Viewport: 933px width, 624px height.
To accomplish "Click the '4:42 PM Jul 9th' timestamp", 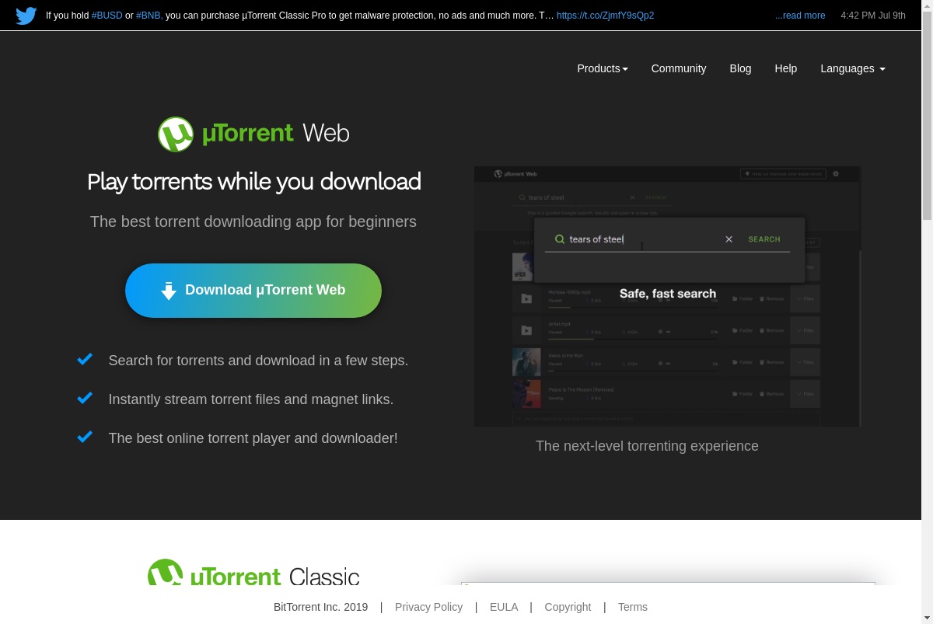I will pyautogui.click(x=873, y=16).
